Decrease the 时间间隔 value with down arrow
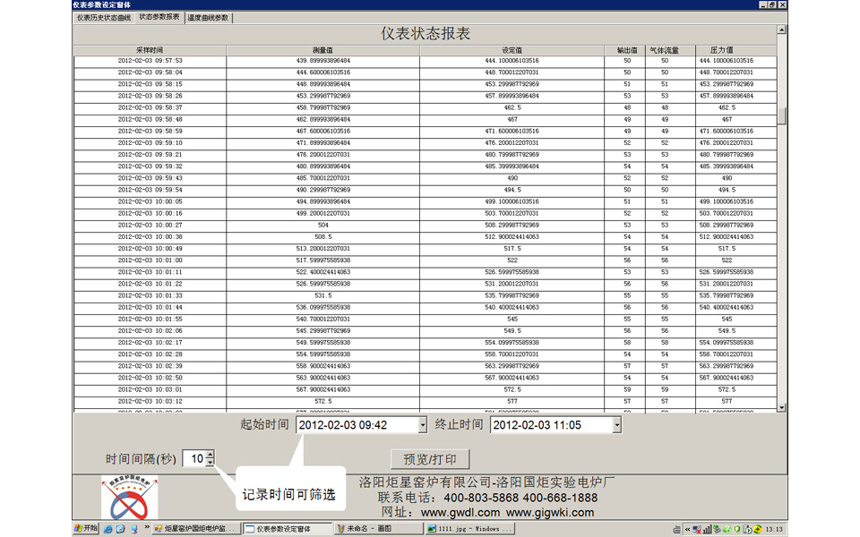860x537 pixels. point(210,463)
